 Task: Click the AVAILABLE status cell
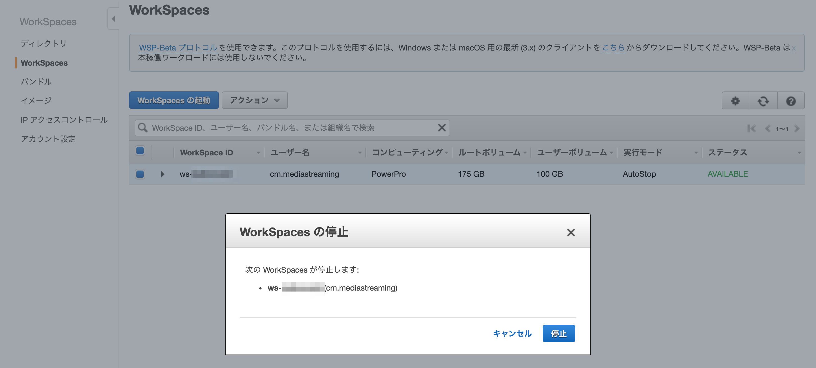click(x=727, y=174)
